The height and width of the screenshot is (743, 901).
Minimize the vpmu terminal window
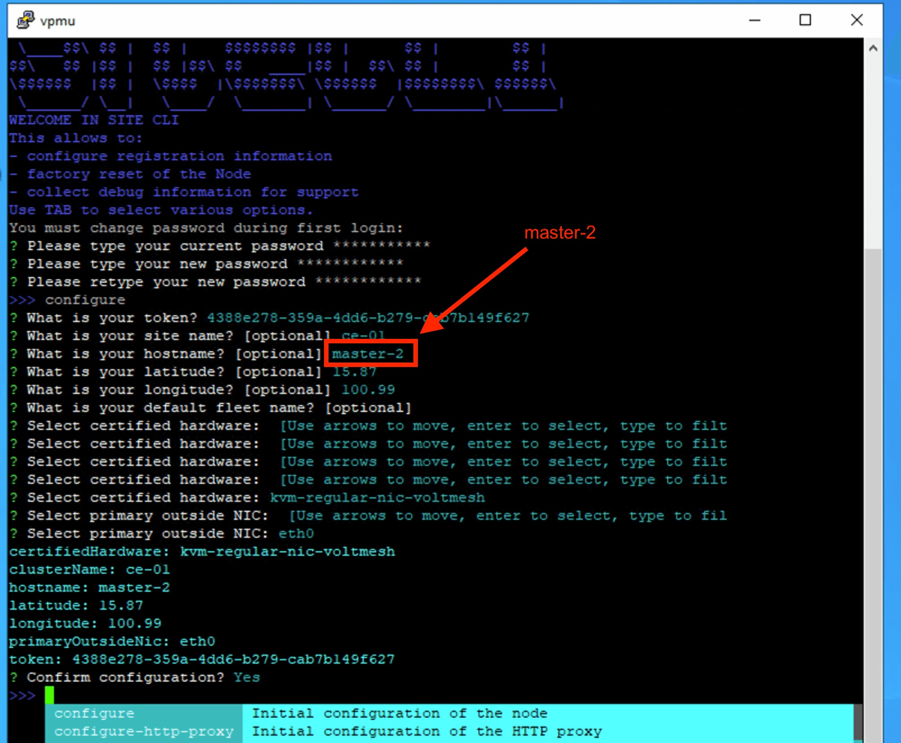[x=755, y=20]
